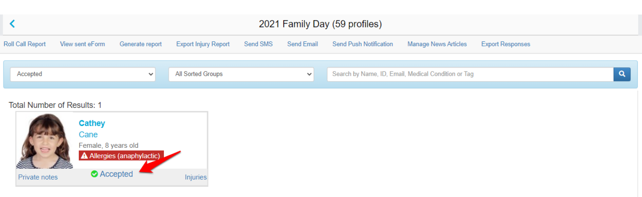This screenshot has height=197, width=642.
Task: Click the Cathey name link
Action: pyautogui.click(x=92, y=123)
